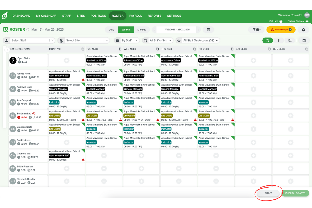Add a shift for Eddie Freeman on Monday
This screenshot has height=208, width=312.
pos(66,168)
